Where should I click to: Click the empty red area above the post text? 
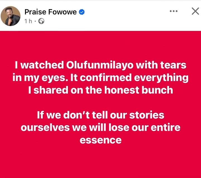[100, 45]
